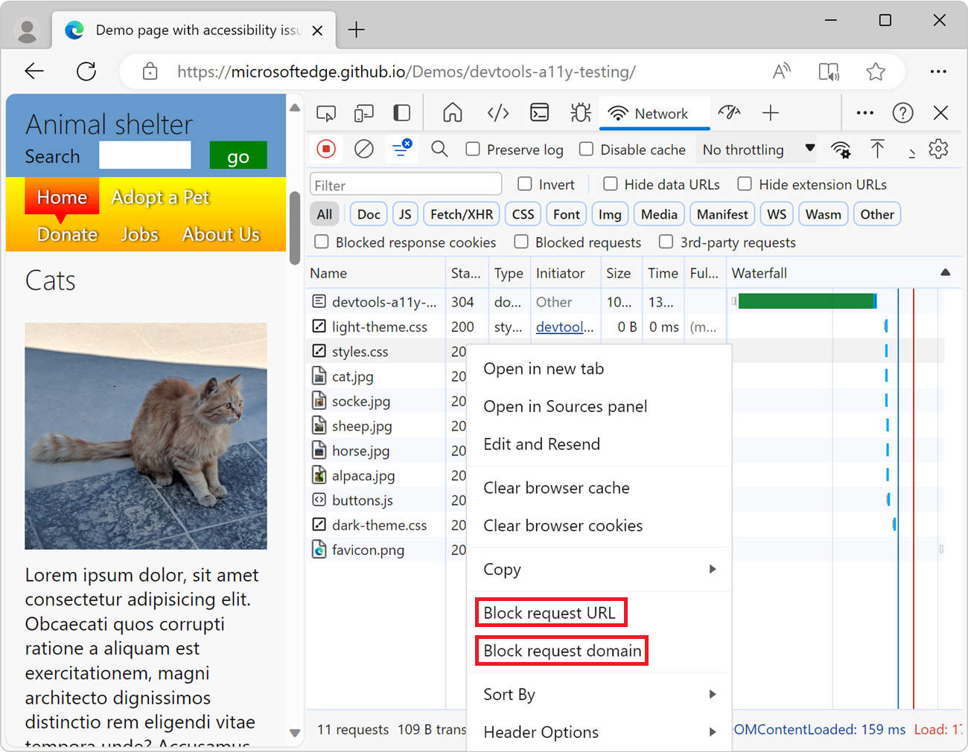Enable Hide data URLs
This screenshot has width=968, height=752.
[x=611, y=184]
